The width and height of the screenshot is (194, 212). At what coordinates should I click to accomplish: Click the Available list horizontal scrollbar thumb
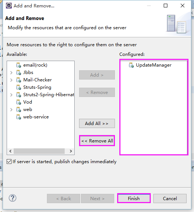point(39,151)
